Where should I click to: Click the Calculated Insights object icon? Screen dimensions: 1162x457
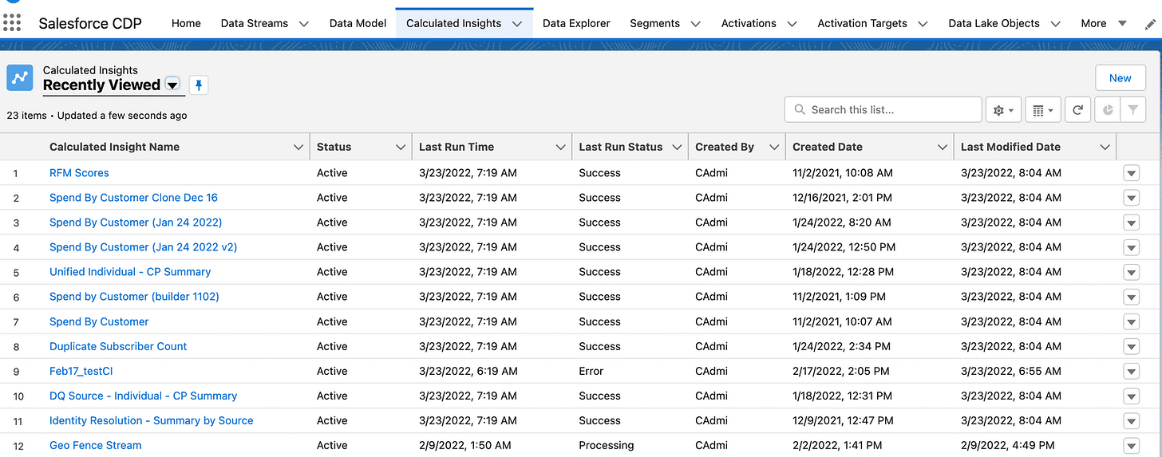(20, 77)
